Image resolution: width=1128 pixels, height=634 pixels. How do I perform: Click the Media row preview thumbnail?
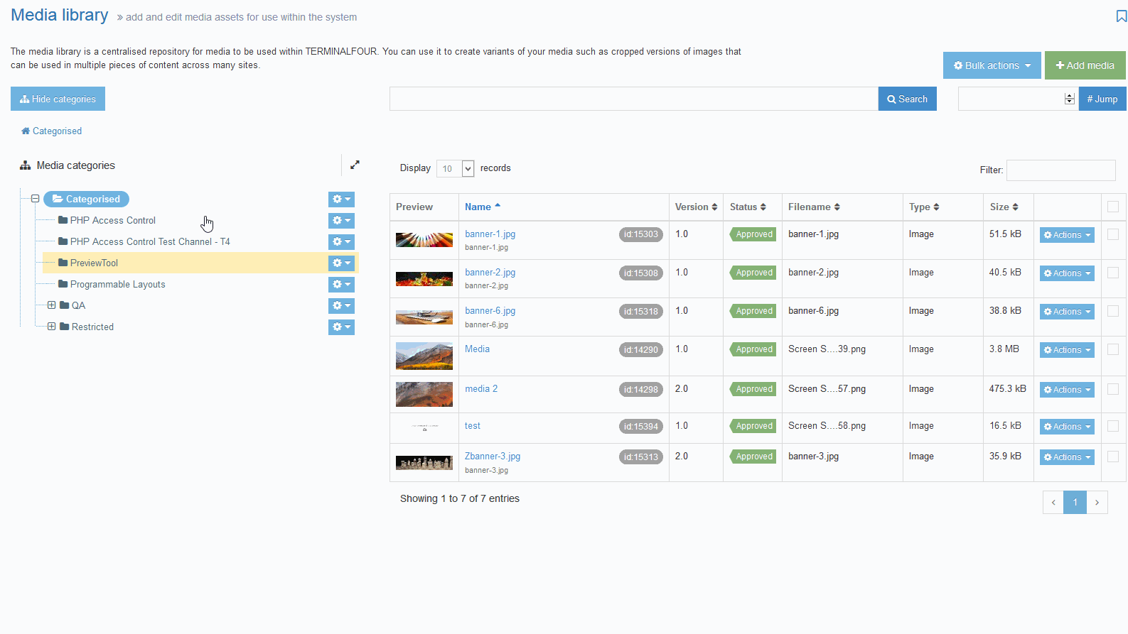tap(424, 356)
